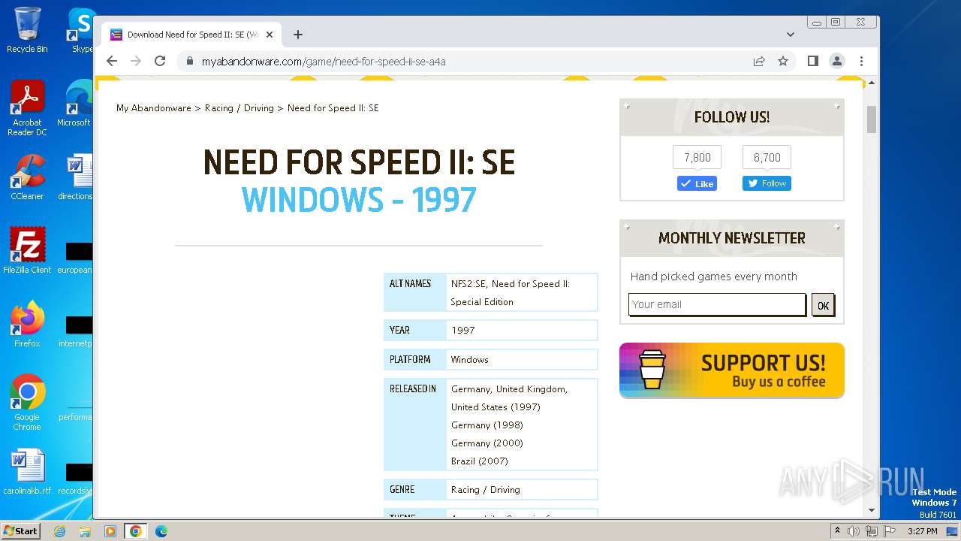The height and width of the screenshot is (541, 961).
Task: Open the Action Center flag icon
Action: coord(890,531)
